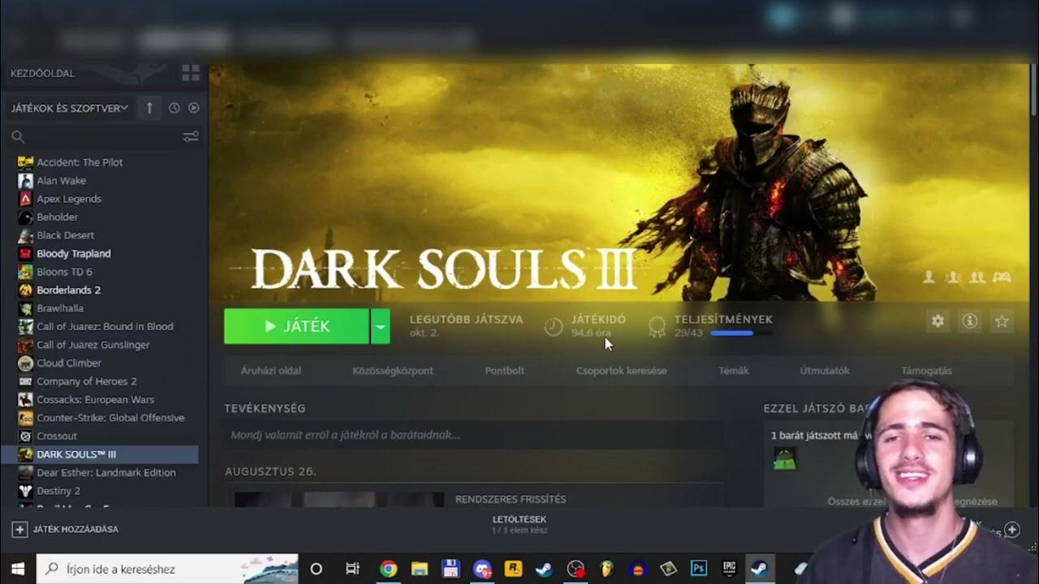Image resolution: width=1039 pixels, height=584 pixels.
Task: Click the magnifier icon in library search
Action: point(18,136)
